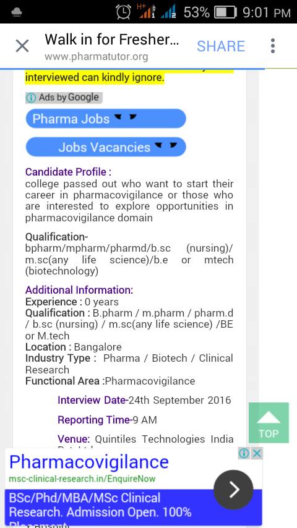Jump to page top with TOP button
Screen dimensions: 297x528
[269, 423]
